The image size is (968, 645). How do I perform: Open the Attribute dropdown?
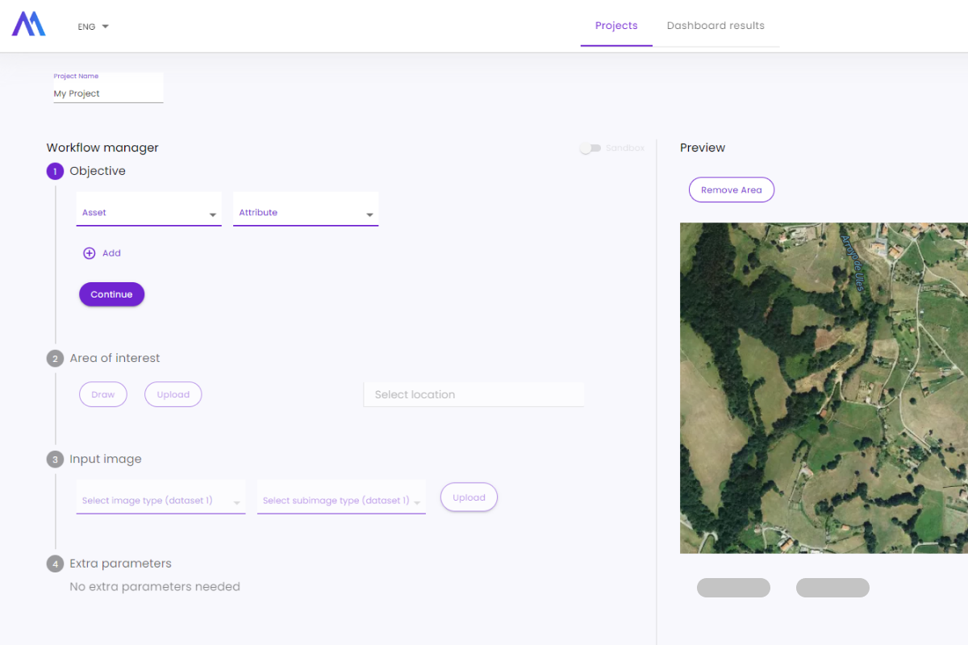305,211
